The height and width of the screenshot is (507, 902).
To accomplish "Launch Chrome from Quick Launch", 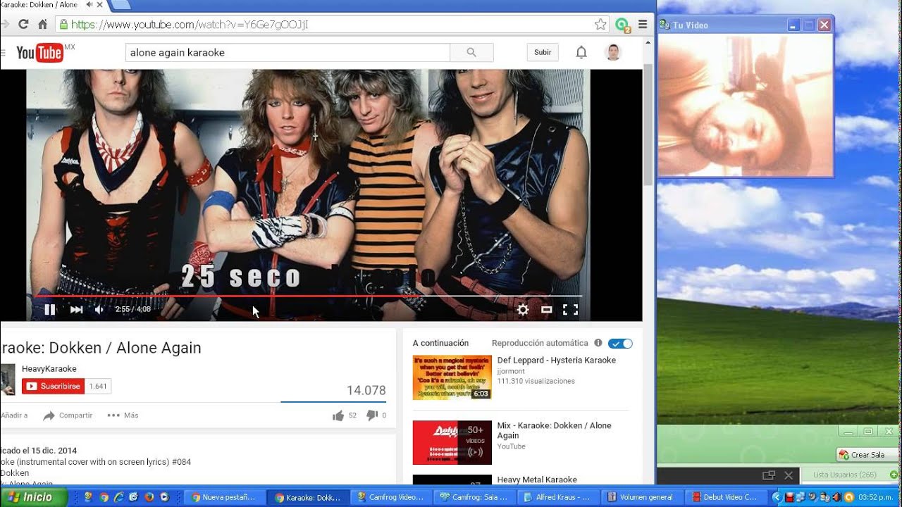I will 104,497.
